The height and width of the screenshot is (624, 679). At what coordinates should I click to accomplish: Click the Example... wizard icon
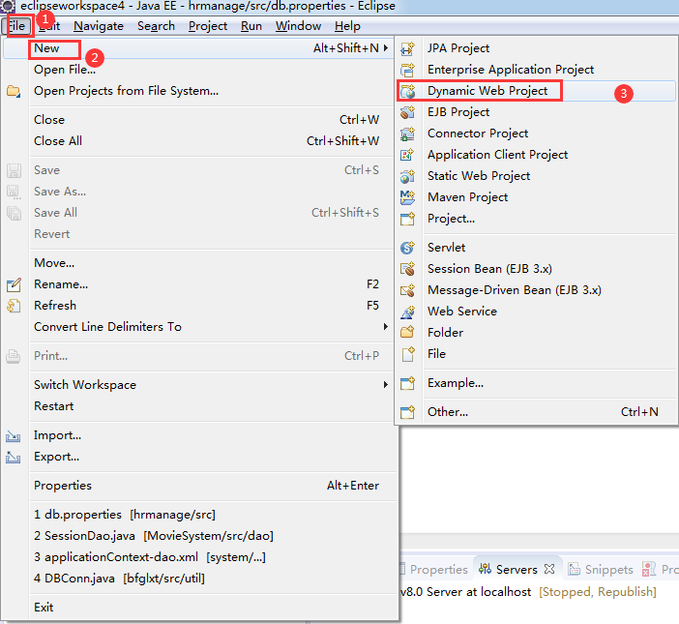pos(407,383)
